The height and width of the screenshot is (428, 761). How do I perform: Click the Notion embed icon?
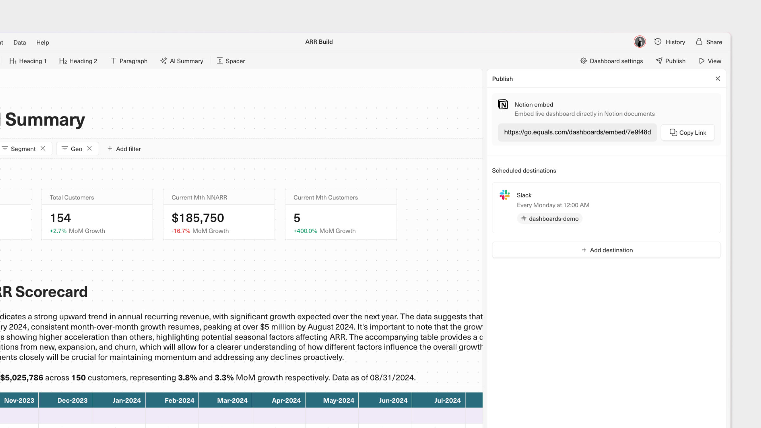(x=503, y=104)
